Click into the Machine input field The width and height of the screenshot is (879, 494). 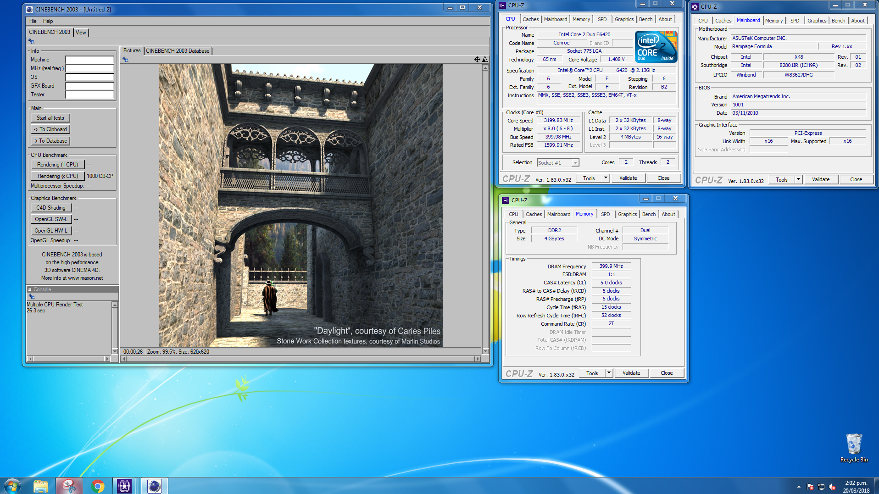[90, 60]
